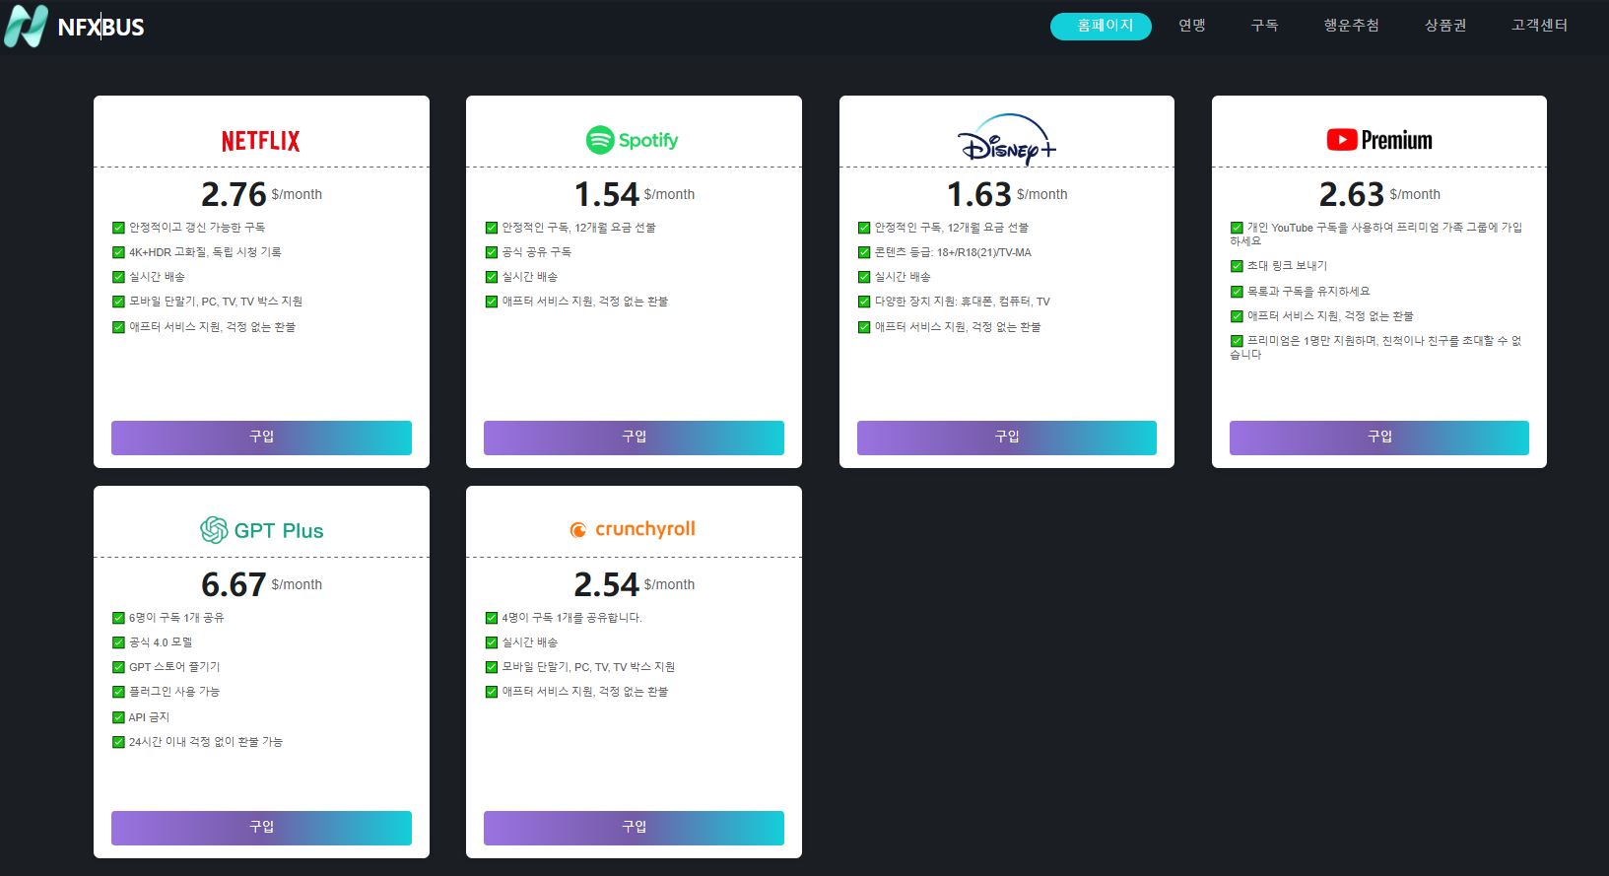This screenshot has width=1609, height=876.
Task: Buy the Netflix plan with 구입 button
Action: (x=261, y=438)
